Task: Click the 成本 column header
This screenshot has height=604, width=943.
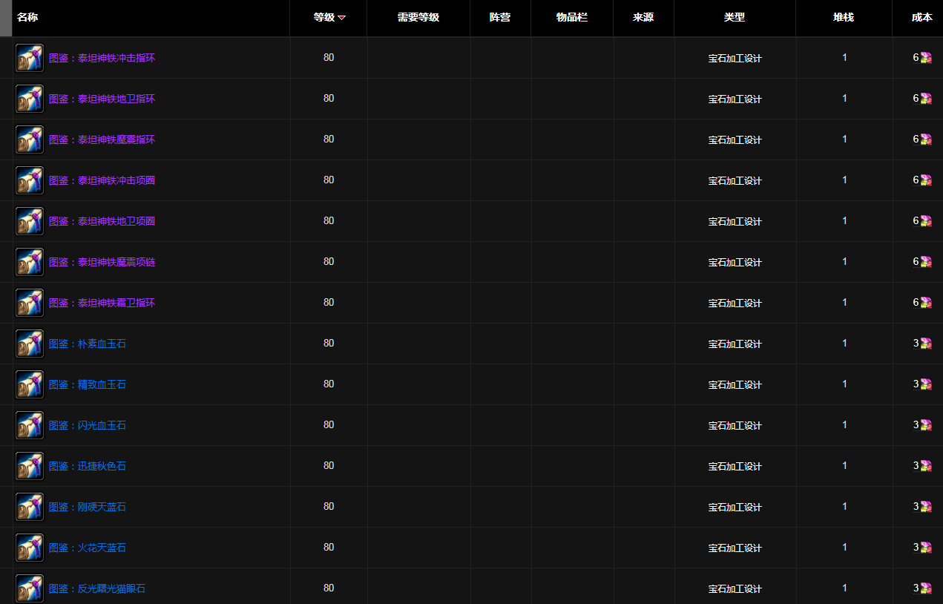Action: [921, 18]
